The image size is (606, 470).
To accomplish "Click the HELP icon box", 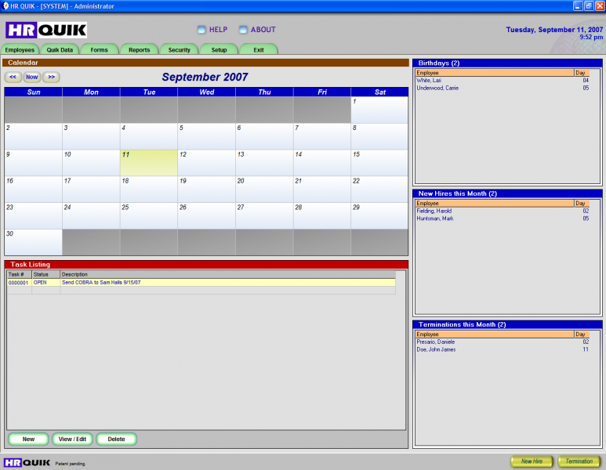I will (201, 30).
